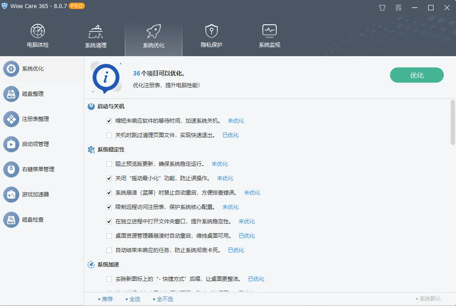Click the 启动与关机 power icon
The height and width of the screenshot is (306, 456).
[x=91, y=106]
